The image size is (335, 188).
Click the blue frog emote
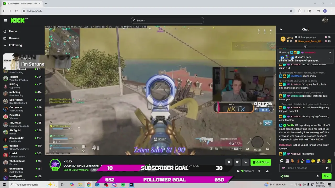tap(308, 161)
